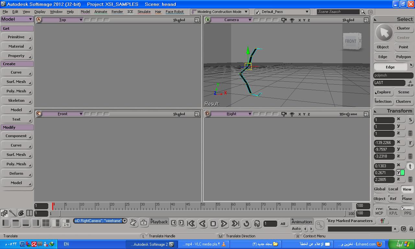Image resolution: width=415 pixels, height=249 pixels.
Task: Click the script editor icon beside command line
Action: click(133, 222)
